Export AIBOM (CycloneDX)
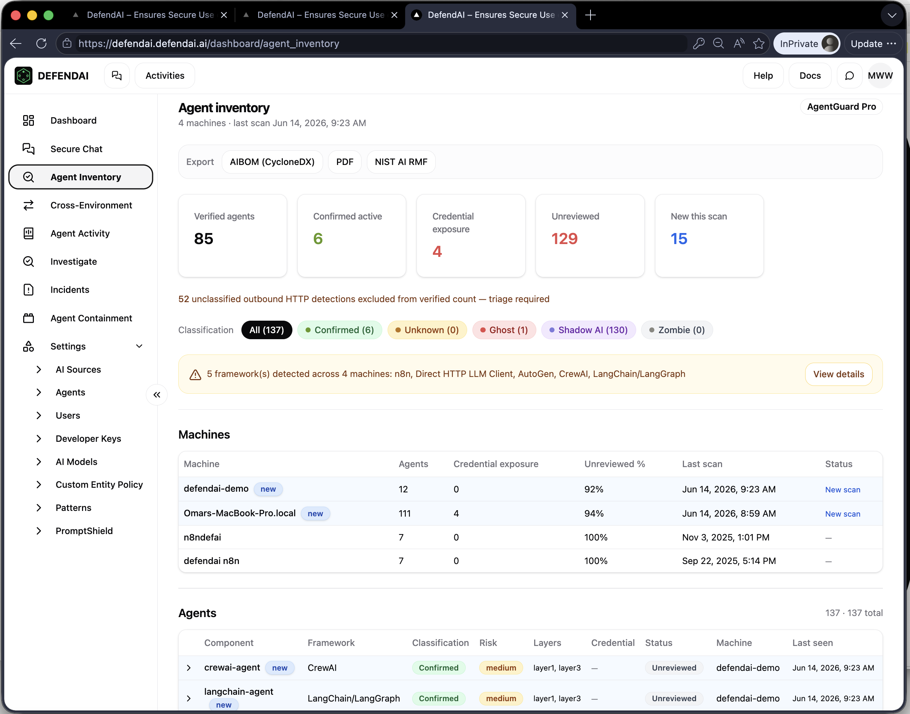This screenshot has width=910, height=714. coord(272,162)
